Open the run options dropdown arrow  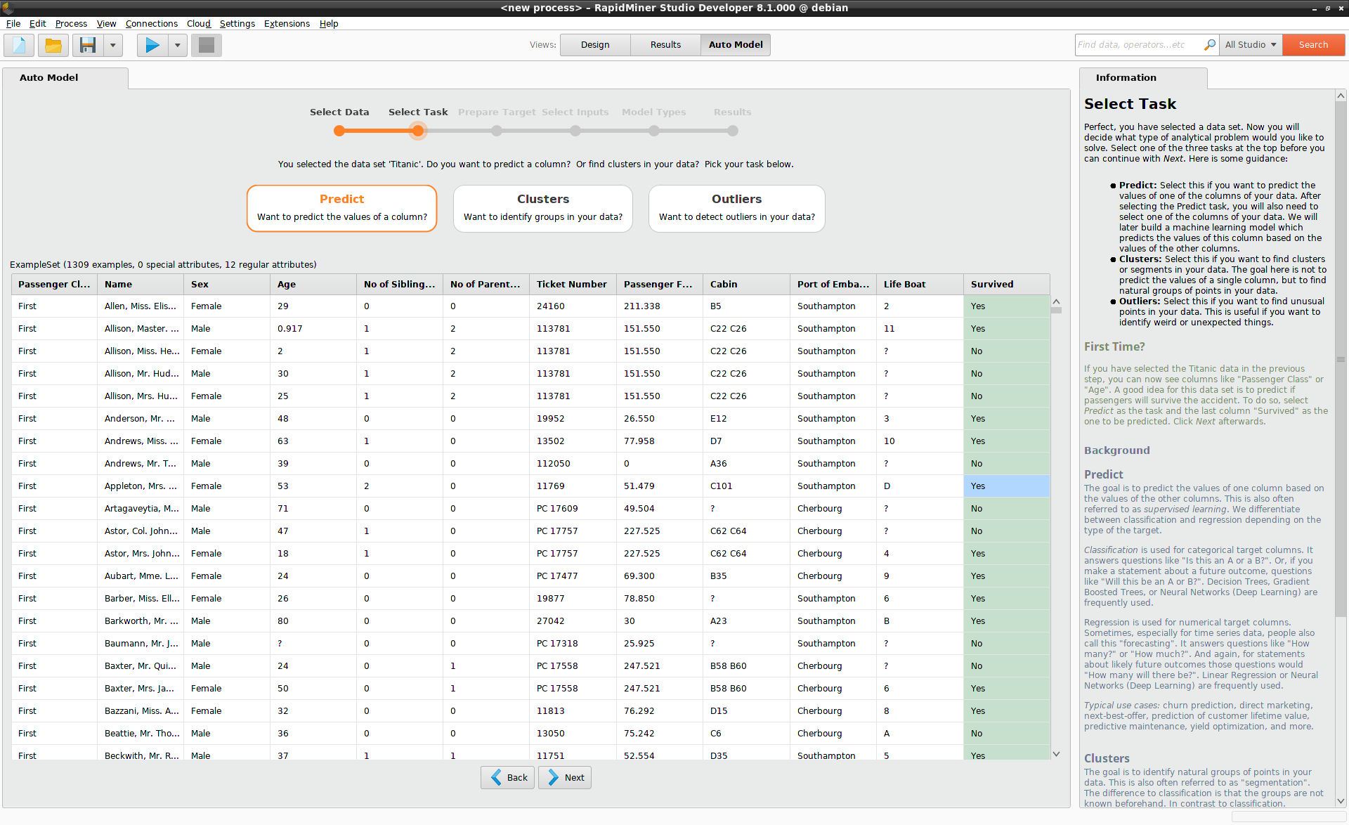point(177,45)
